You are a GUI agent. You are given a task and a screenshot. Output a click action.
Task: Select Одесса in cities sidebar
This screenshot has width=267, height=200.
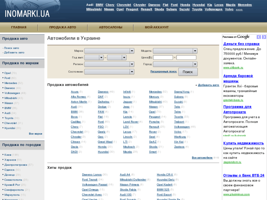click(x=10, y=170)
